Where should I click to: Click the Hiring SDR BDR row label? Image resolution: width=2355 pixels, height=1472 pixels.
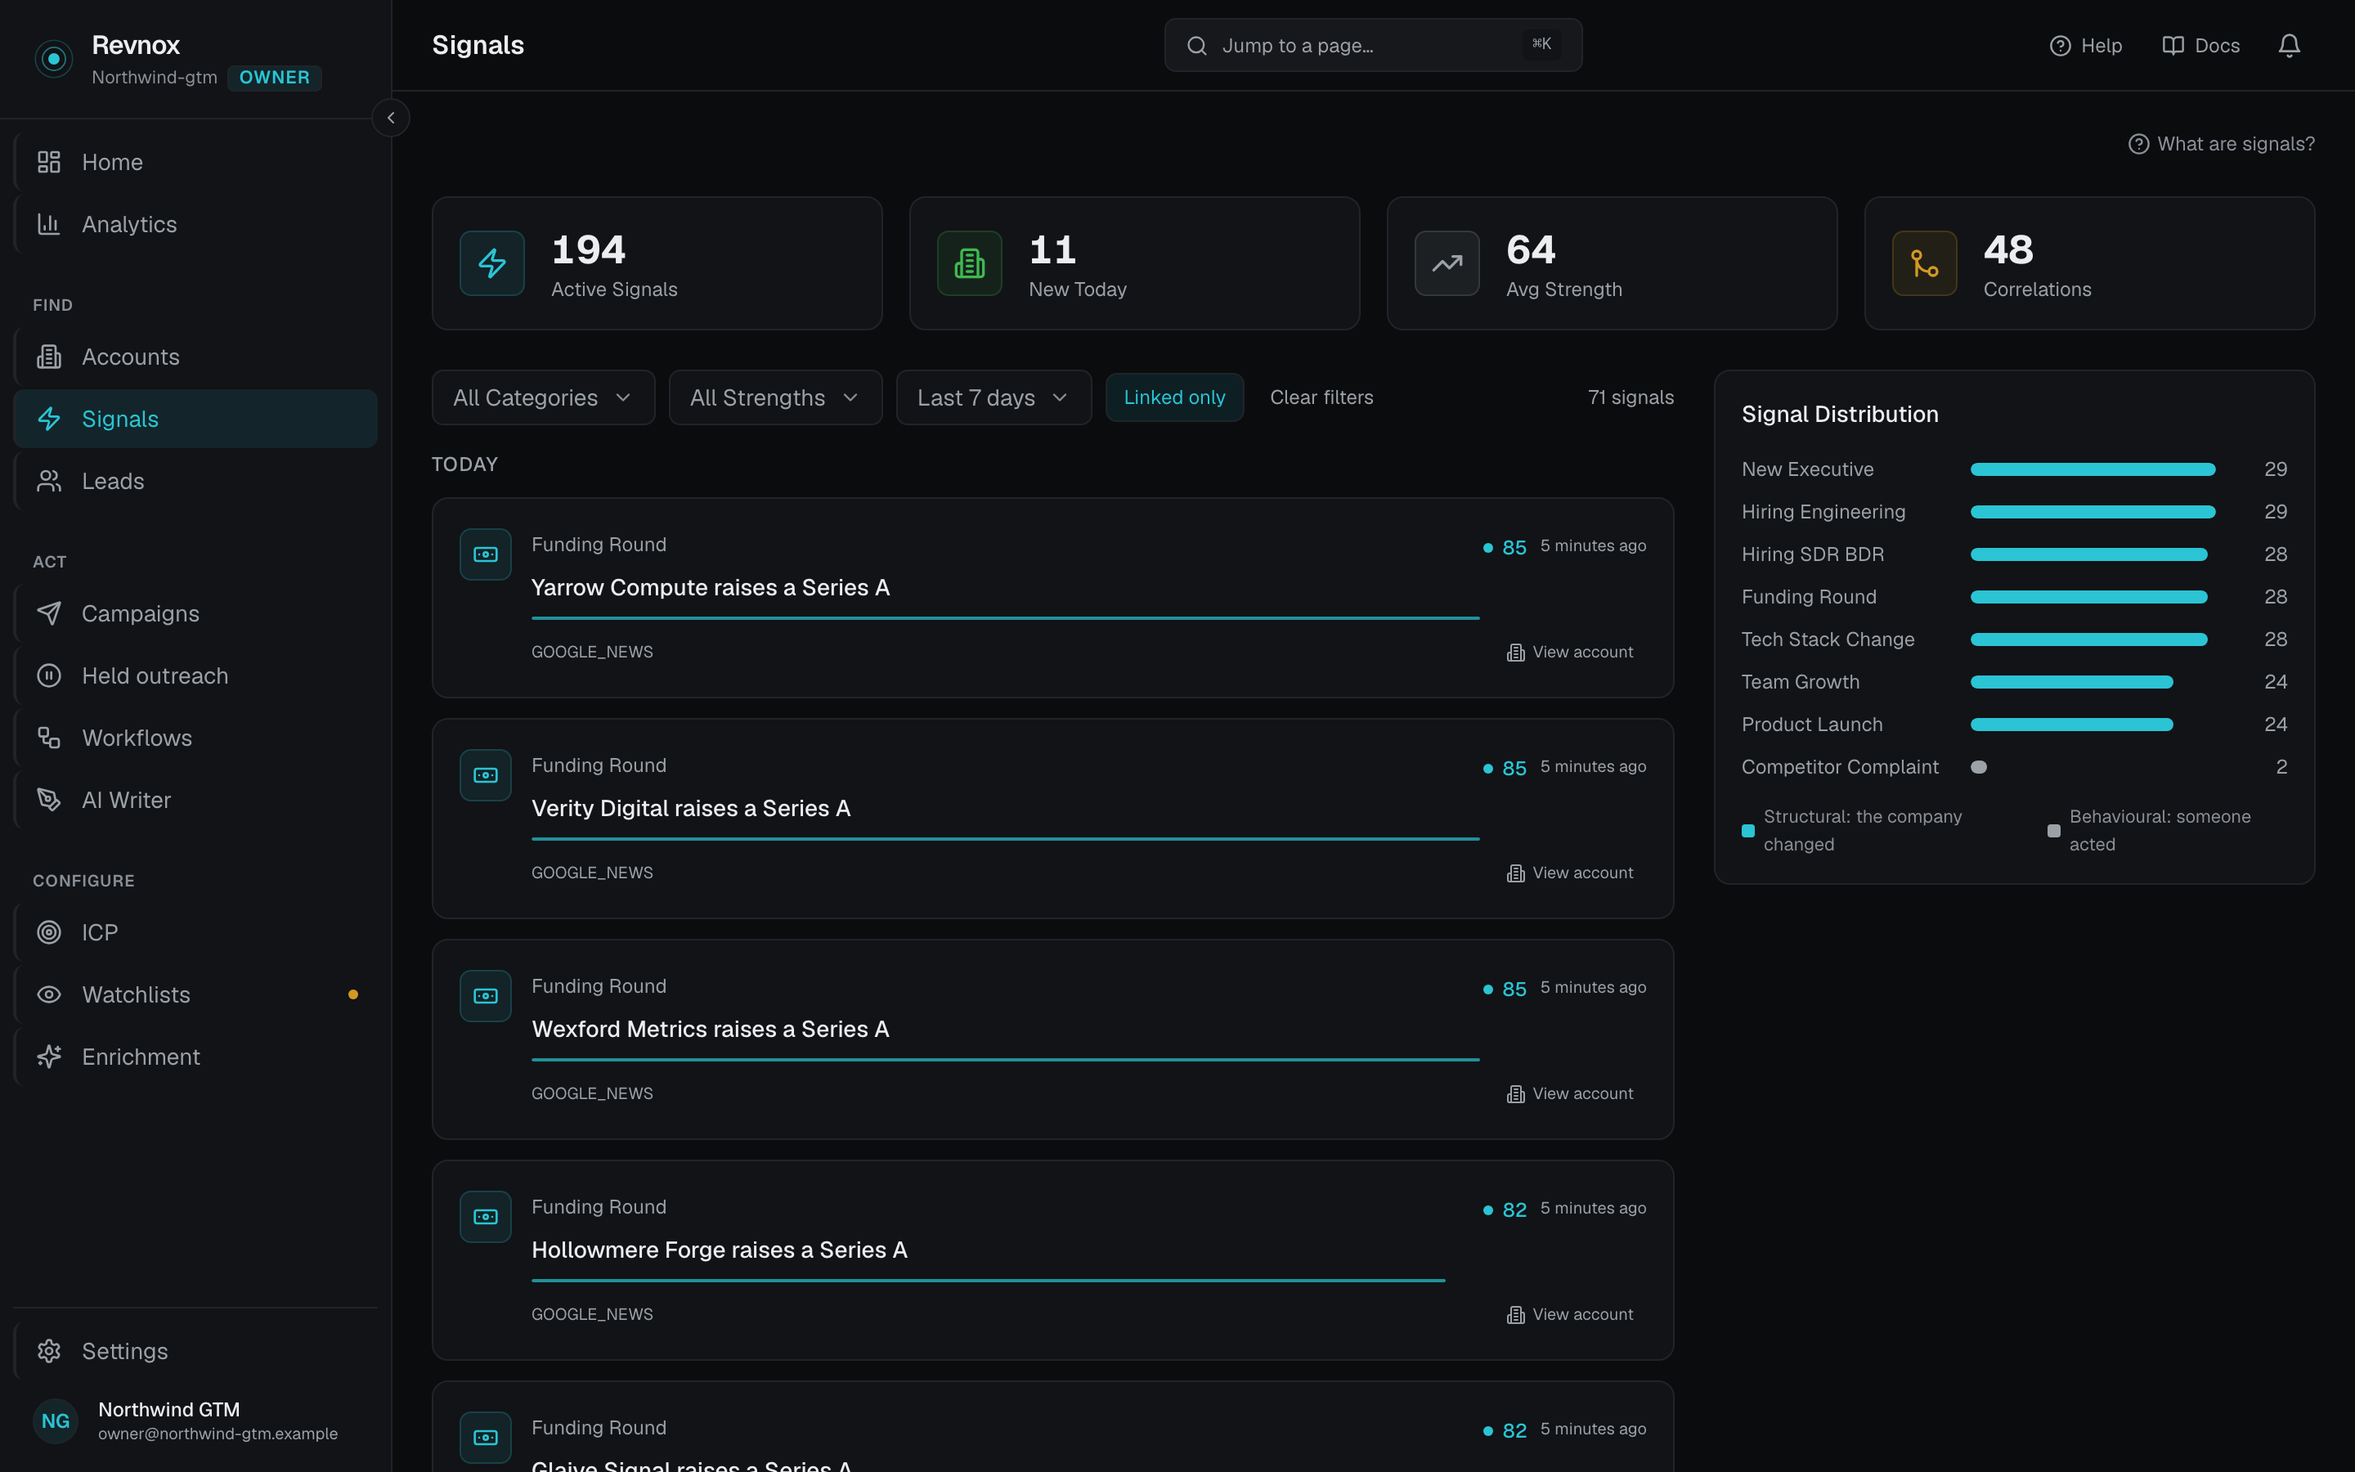click(x=1813, y=555)
